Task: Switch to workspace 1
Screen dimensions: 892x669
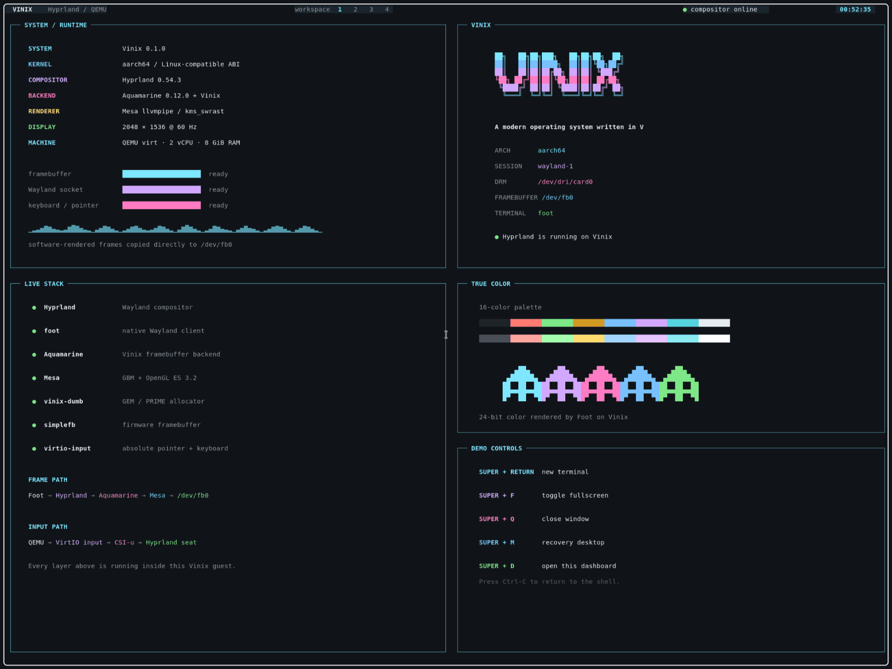Action: pyautogui.click(x=340, y=9)
